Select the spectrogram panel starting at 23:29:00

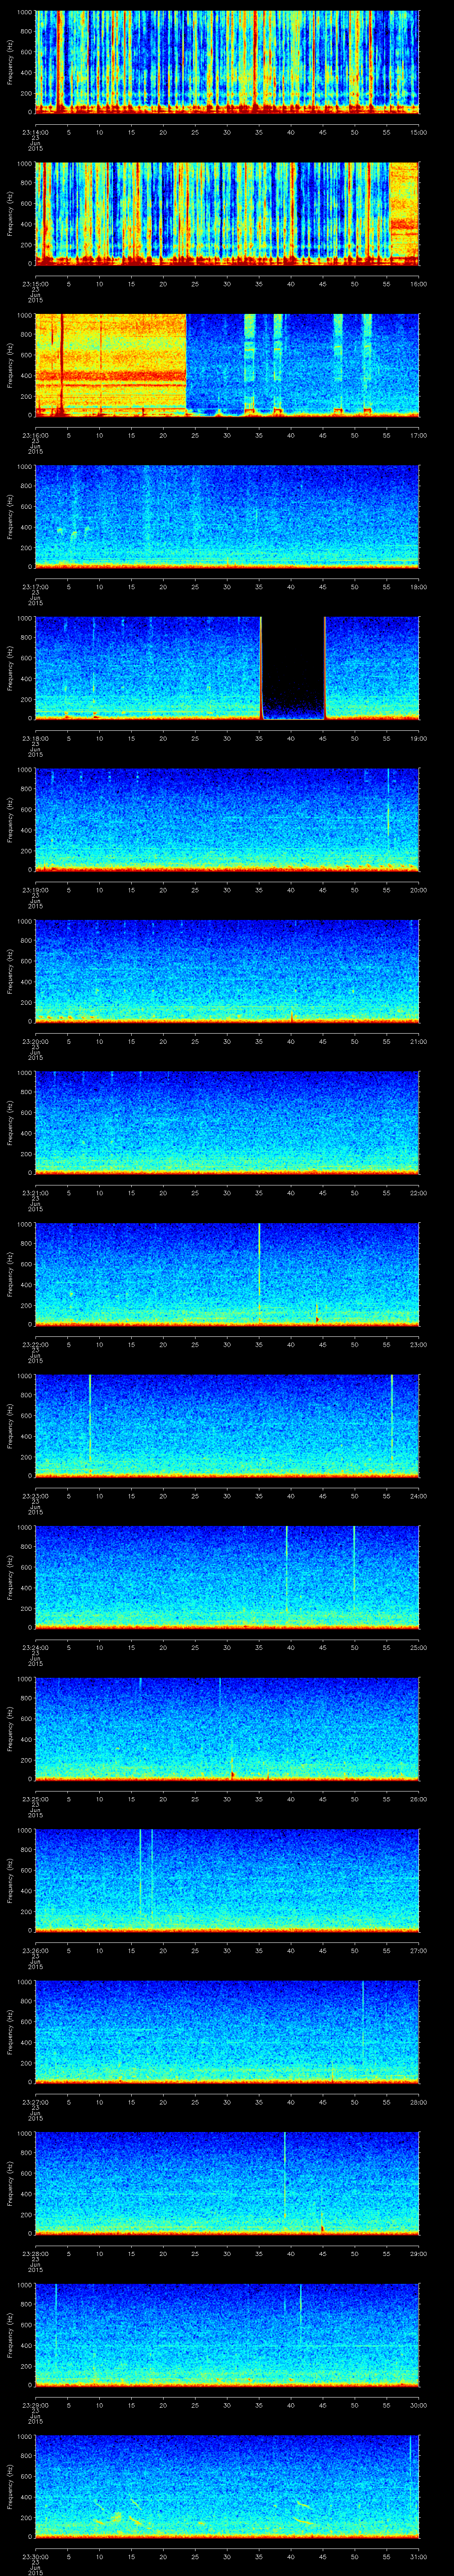click(x=227, y=2335)
